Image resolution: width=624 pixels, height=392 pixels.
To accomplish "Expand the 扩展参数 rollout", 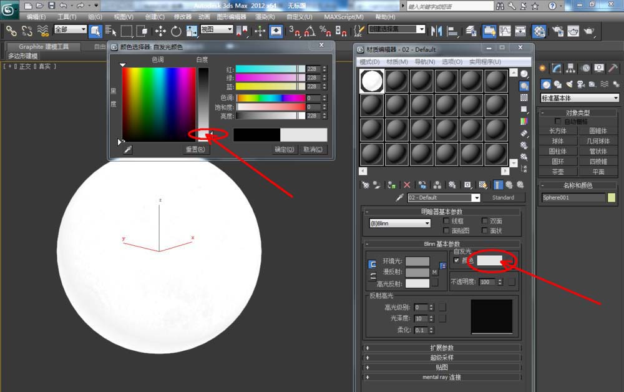I will [442, 348].
